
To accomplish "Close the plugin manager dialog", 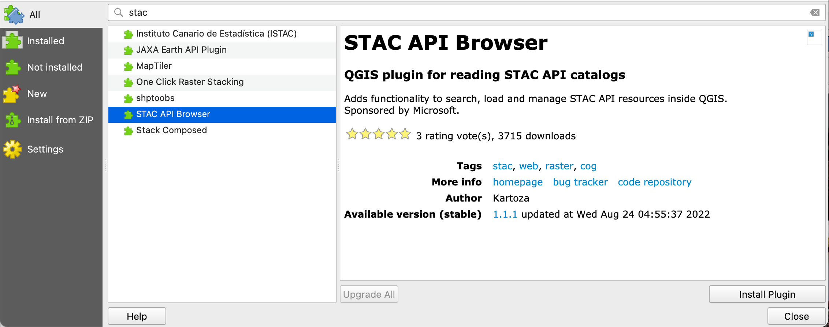I will [x=796, y=316].
